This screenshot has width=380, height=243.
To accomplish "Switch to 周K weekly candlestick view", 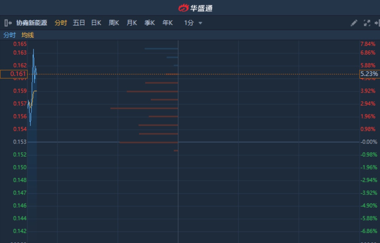I will (114, 23).
